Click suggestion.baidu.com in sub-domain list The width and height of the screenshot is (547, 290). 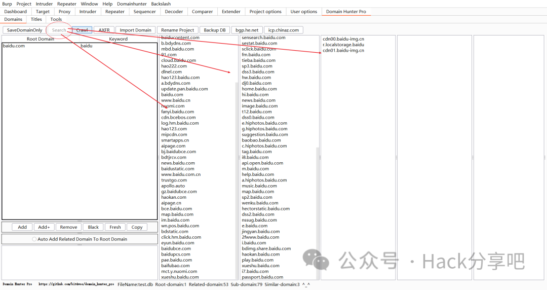click(265, 134)
